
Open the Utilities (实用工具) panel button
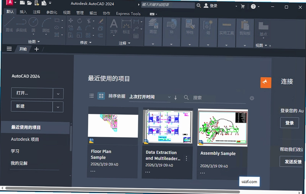click(226, 28)
